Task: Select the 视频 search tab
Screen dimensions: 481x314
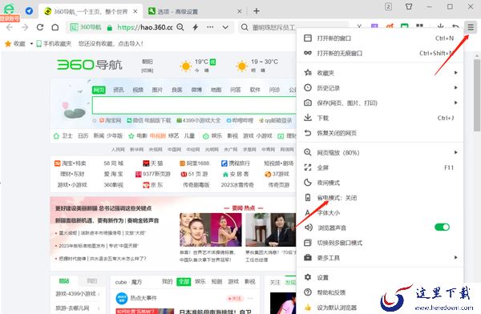Action: point(138,90)
